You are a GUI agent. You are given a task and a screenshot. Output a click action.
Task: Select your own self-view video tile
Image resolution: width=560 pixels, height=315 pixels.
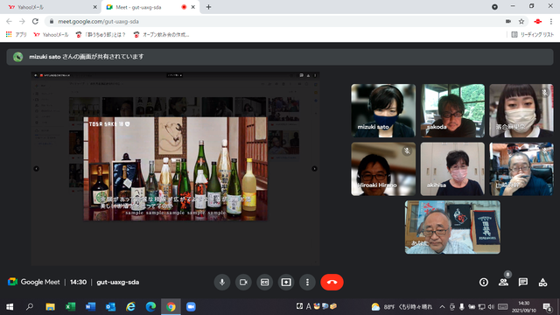coord(452,227)
